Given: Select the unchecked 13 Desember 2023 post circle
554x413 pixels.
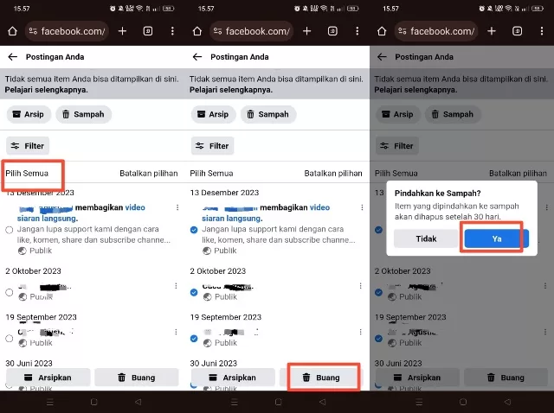Looking at the screenshot, I should (10, 230).
